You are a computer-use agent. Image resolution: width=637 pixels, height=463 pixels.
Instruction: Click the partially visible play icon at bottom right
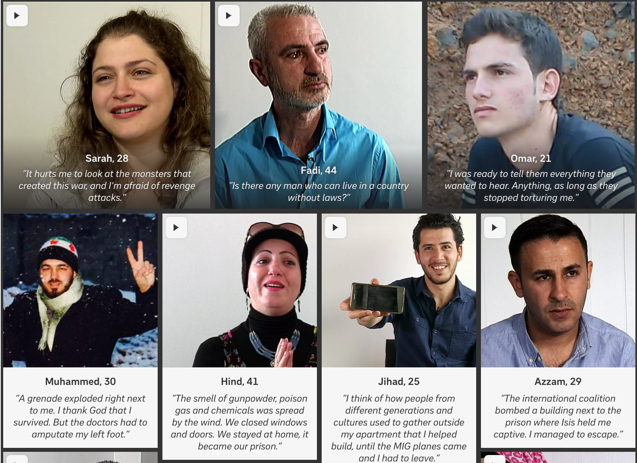(x=495, y=459)
